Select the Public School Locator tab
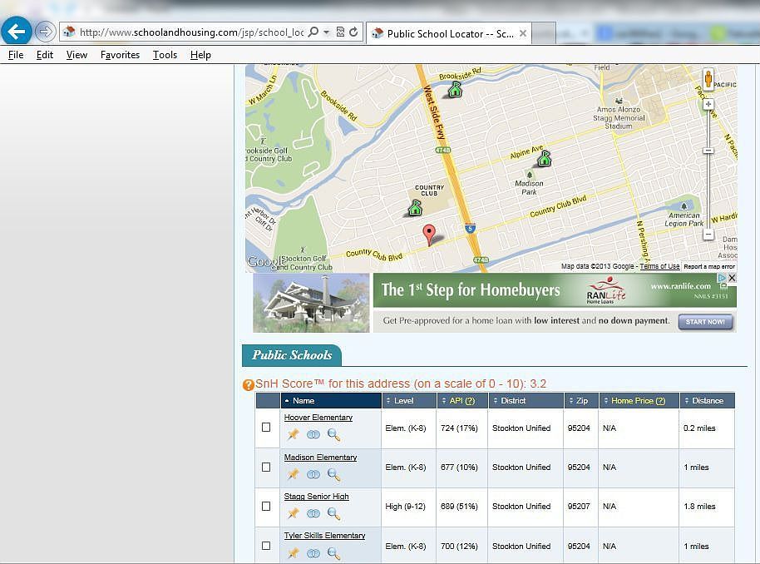Screen dimensions: 760x564 tap(448, 33)
